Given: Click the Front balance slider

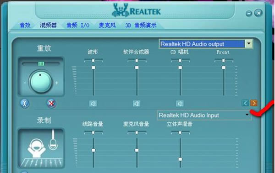Looking at the screenshot, I should 224,61.
